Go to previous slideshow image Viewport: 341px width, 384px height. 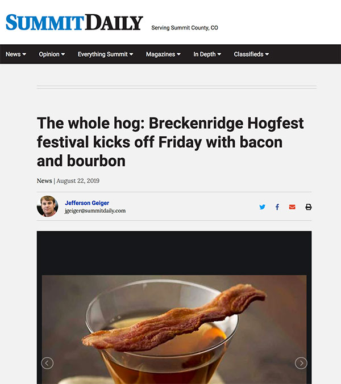[x=47, y=363]
